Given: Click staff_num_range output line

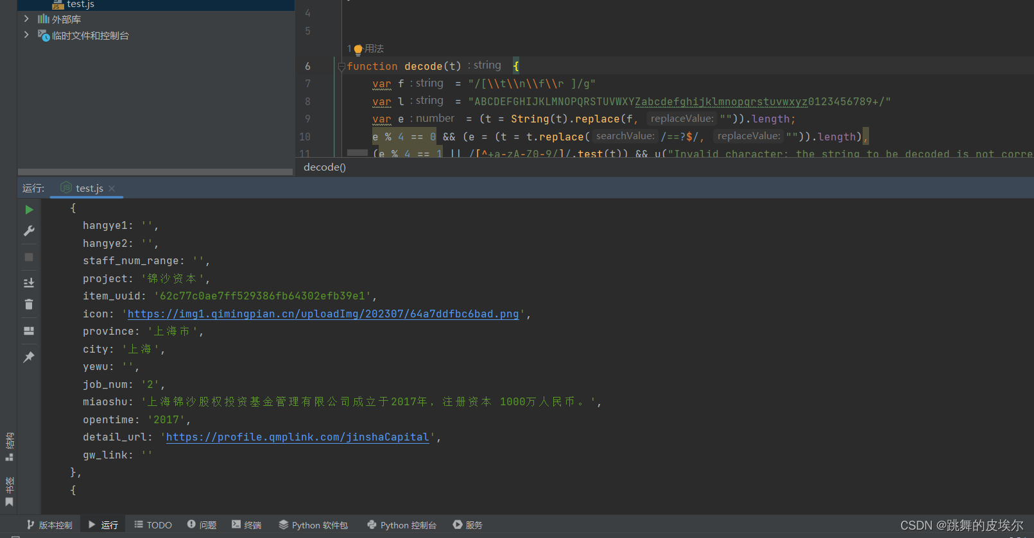Looking at the screenshot, I should [x=146, y=261].
